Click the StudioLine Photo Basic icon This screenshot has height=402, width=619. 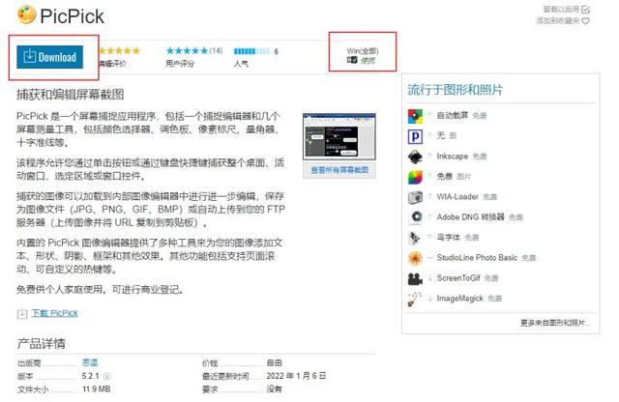point(415,258)
